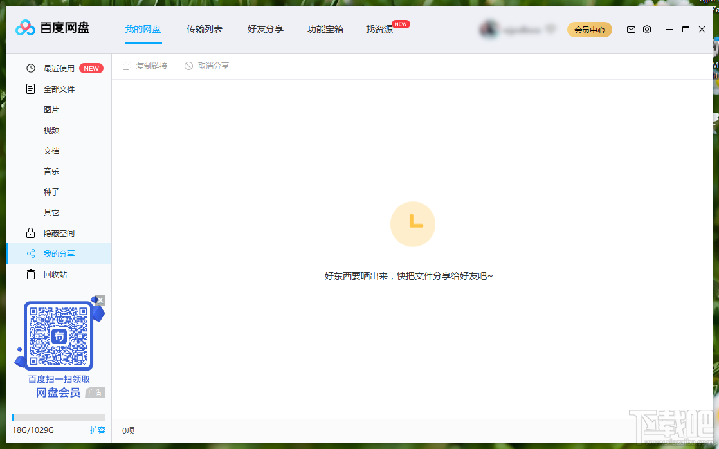
Task: Click the copy icon beside 复制链接
Action: (127, 66)
